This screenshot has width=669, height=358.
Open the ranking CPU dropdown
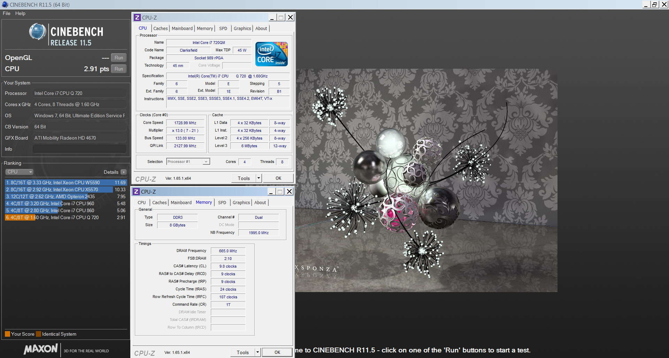[x=20, y=172]
